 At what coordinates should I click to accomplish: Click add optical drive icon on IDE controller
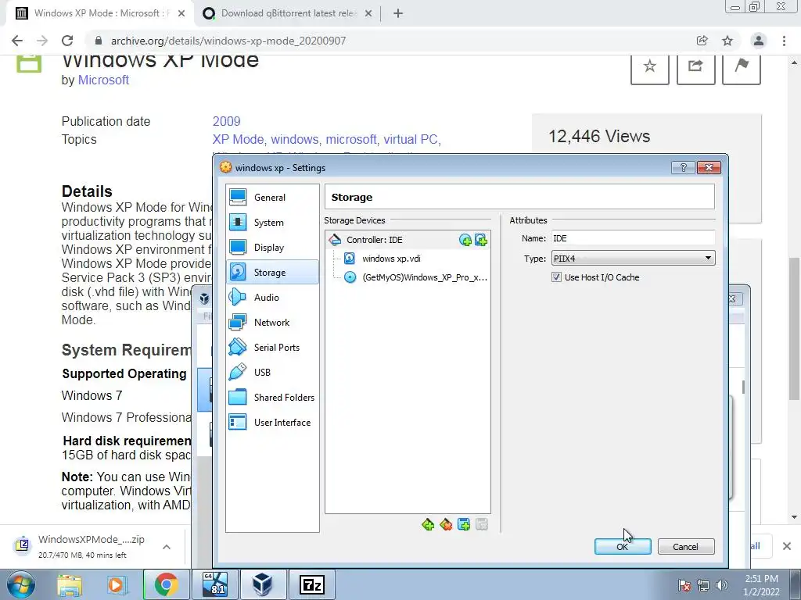[x=465, y=240]
